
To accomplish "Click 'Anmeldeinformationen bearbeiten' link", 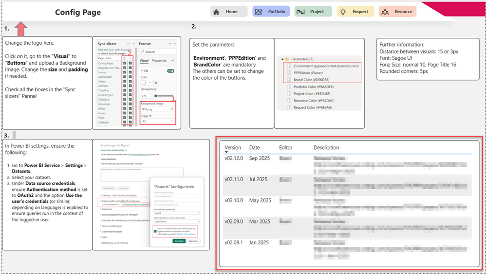I will coord(136,205).
